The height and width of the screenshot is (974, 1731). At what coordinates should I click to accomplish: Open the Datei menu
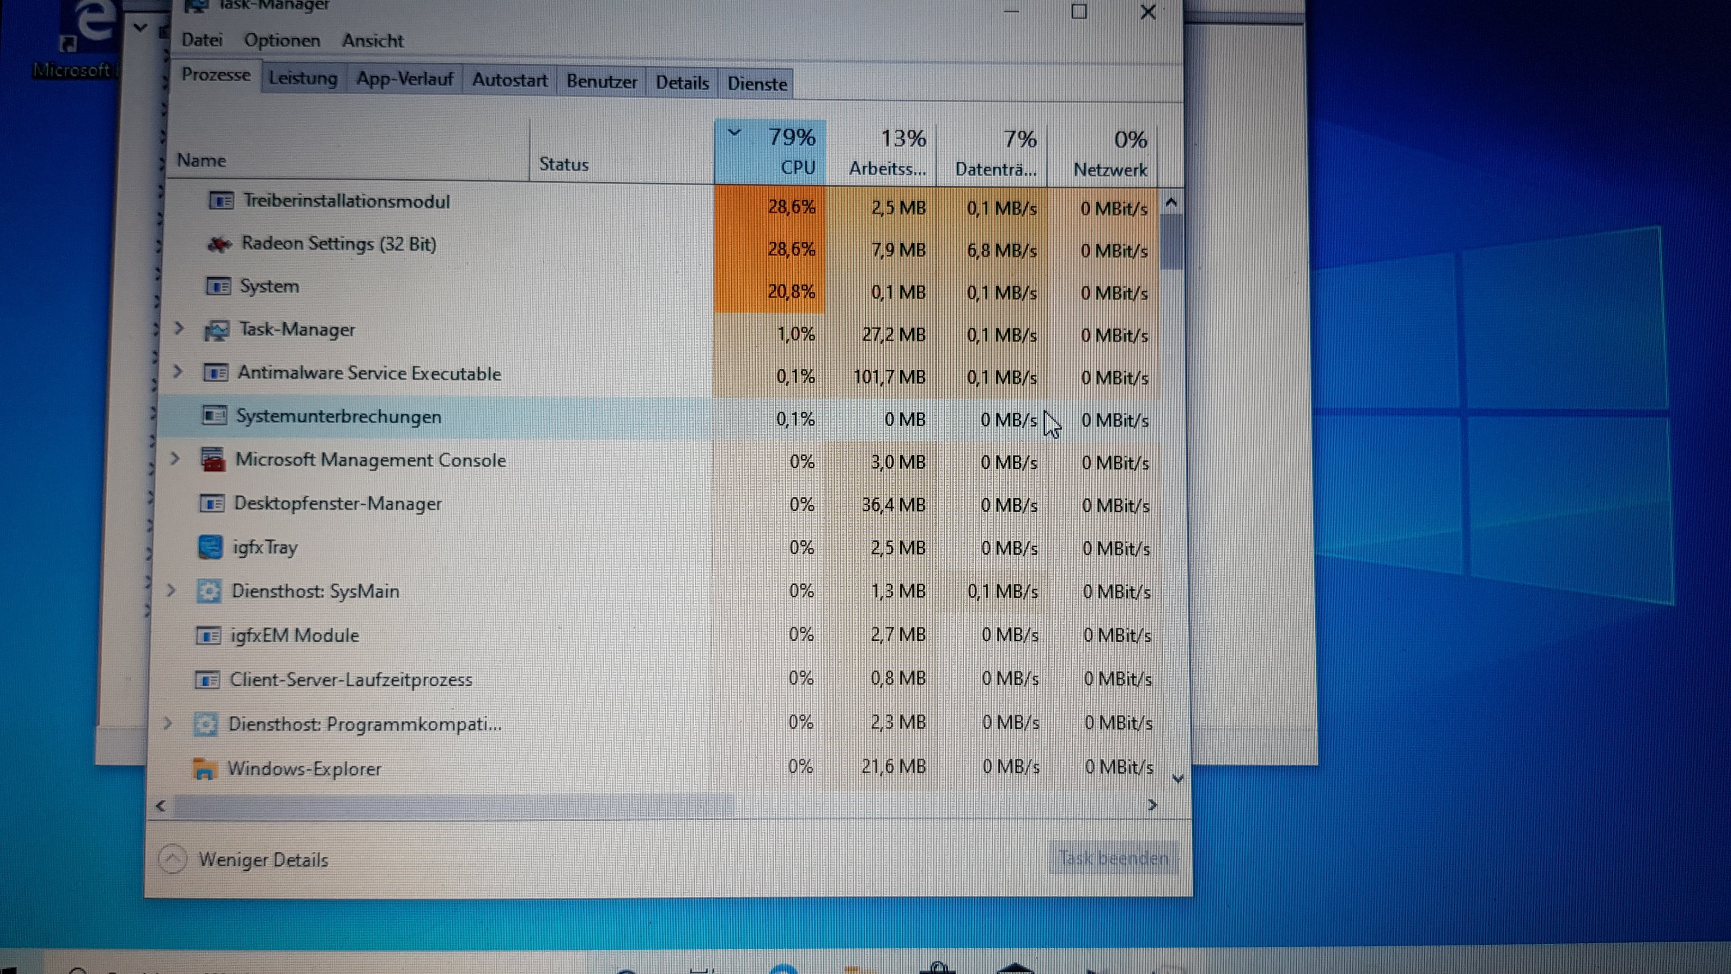[201, 40]
